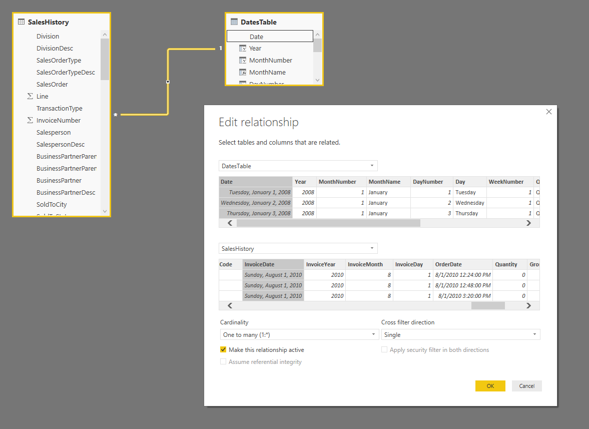Select the InvoiceMonth column header
This screenshot has width=589, height=429.
(369, 264)
